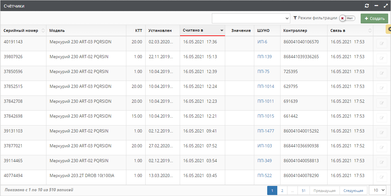The width and height of the screenshot is (391, 196).
Task: Select the row with serial number 39131103
Action: click(x=13, y=131)
